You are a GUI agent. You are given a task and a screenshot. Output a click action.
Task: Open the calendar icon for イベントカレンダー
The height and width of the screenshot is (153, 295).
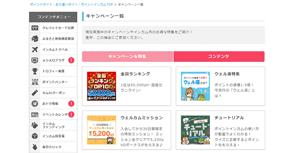[x=35, y=115]
